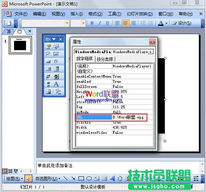
Task: Toggle Bold formatting button
Action: point(92,23)
